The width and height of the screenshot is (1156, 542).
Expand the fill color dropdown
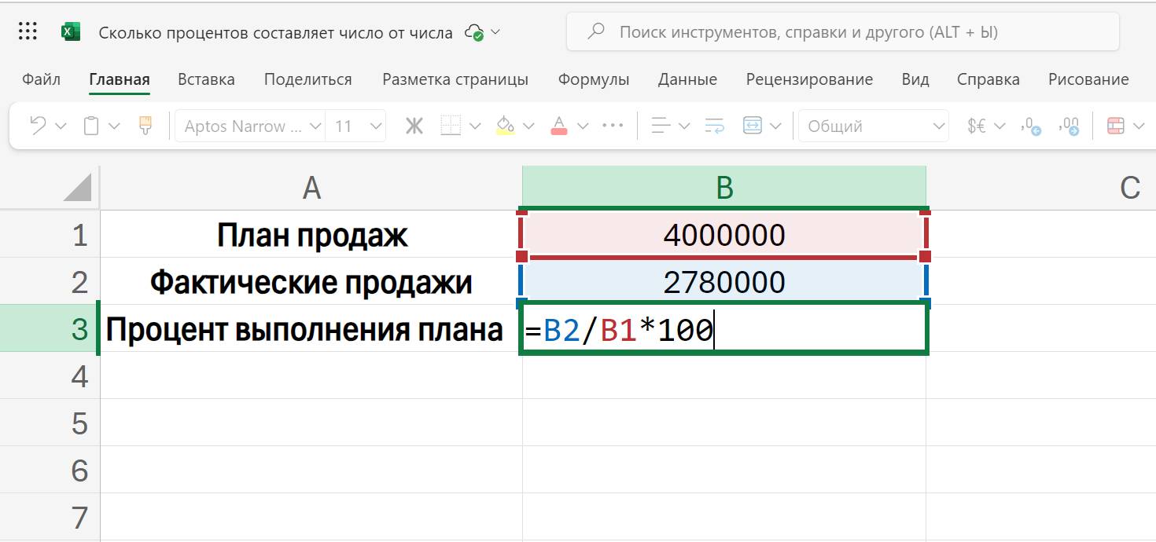(x=528, y=126)
